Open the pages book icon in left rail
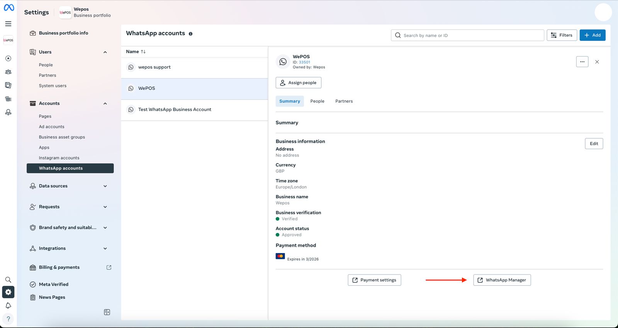The image size is (618, 328). (8, 85)
